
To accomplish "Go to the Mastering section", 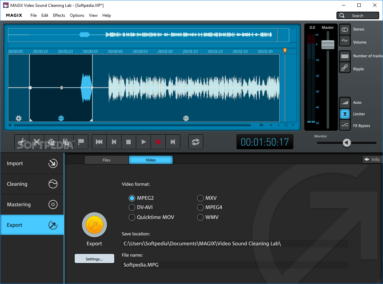I will tap(32, 204).
